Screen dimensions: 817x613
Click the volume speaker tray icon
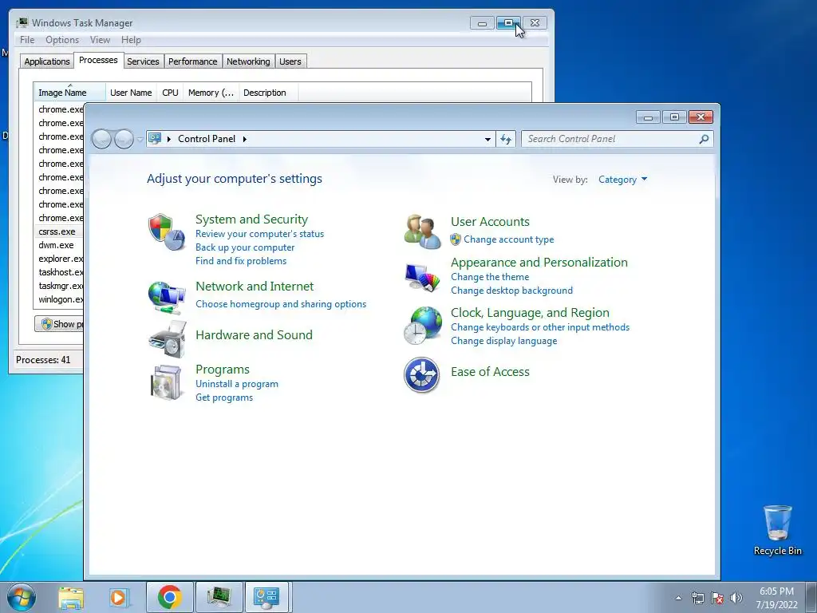pyautogui.click(x=736, y=598)
